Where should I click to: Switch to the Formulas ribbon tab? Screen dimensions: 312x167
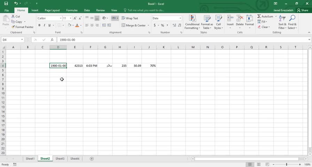pyautogui.click(x=72, y=10)
